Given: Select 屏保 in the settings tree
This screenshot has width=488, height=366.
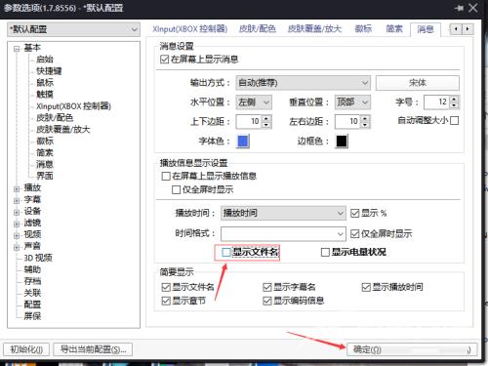Looking at the screenshot, I should tap(32, 316).
